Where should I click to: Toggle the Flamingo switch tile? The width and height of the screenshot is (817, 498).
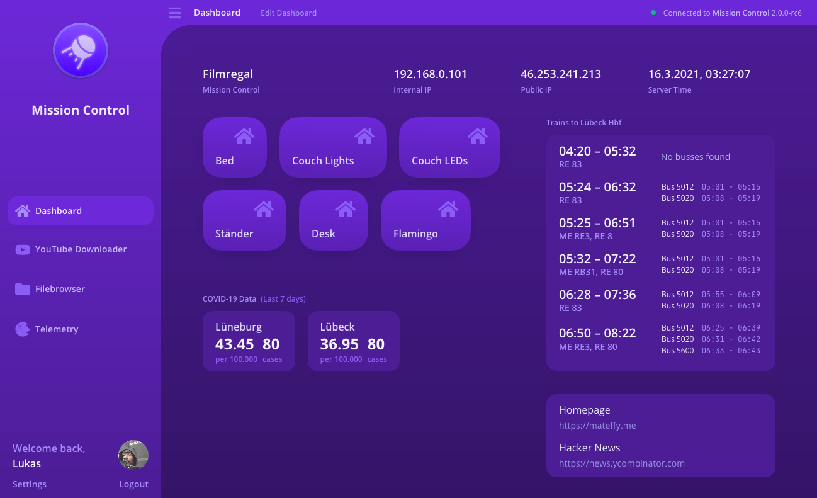point(425,220)
